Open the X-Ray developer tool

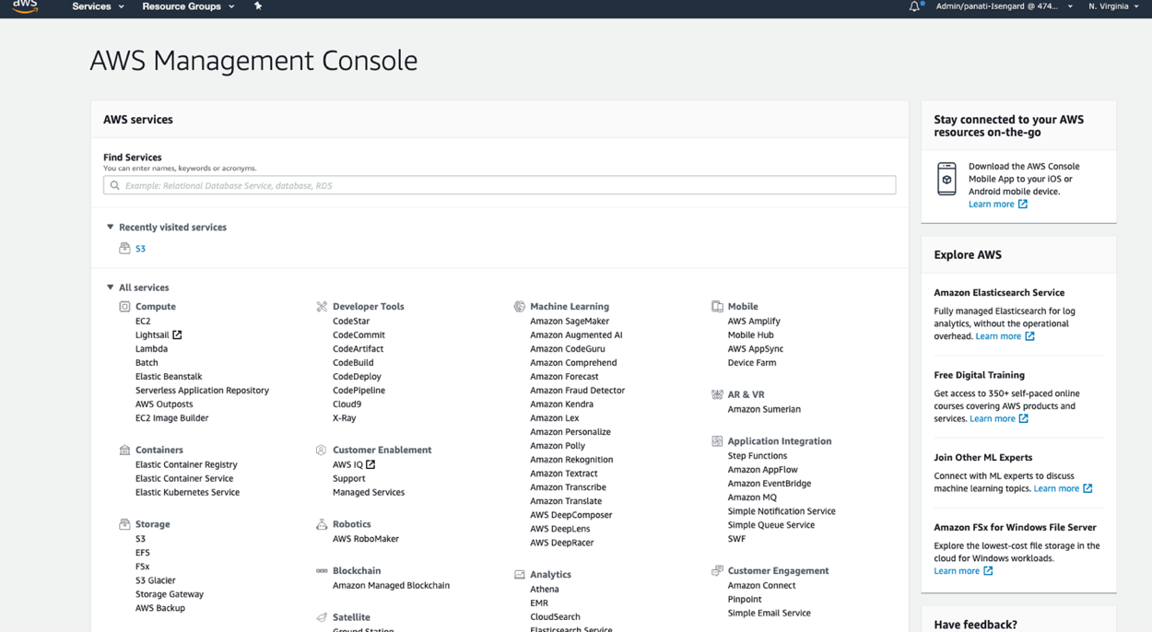(x=344, y=417)
